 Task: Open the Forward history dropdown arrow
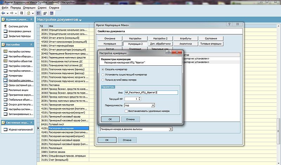(16, 13)
